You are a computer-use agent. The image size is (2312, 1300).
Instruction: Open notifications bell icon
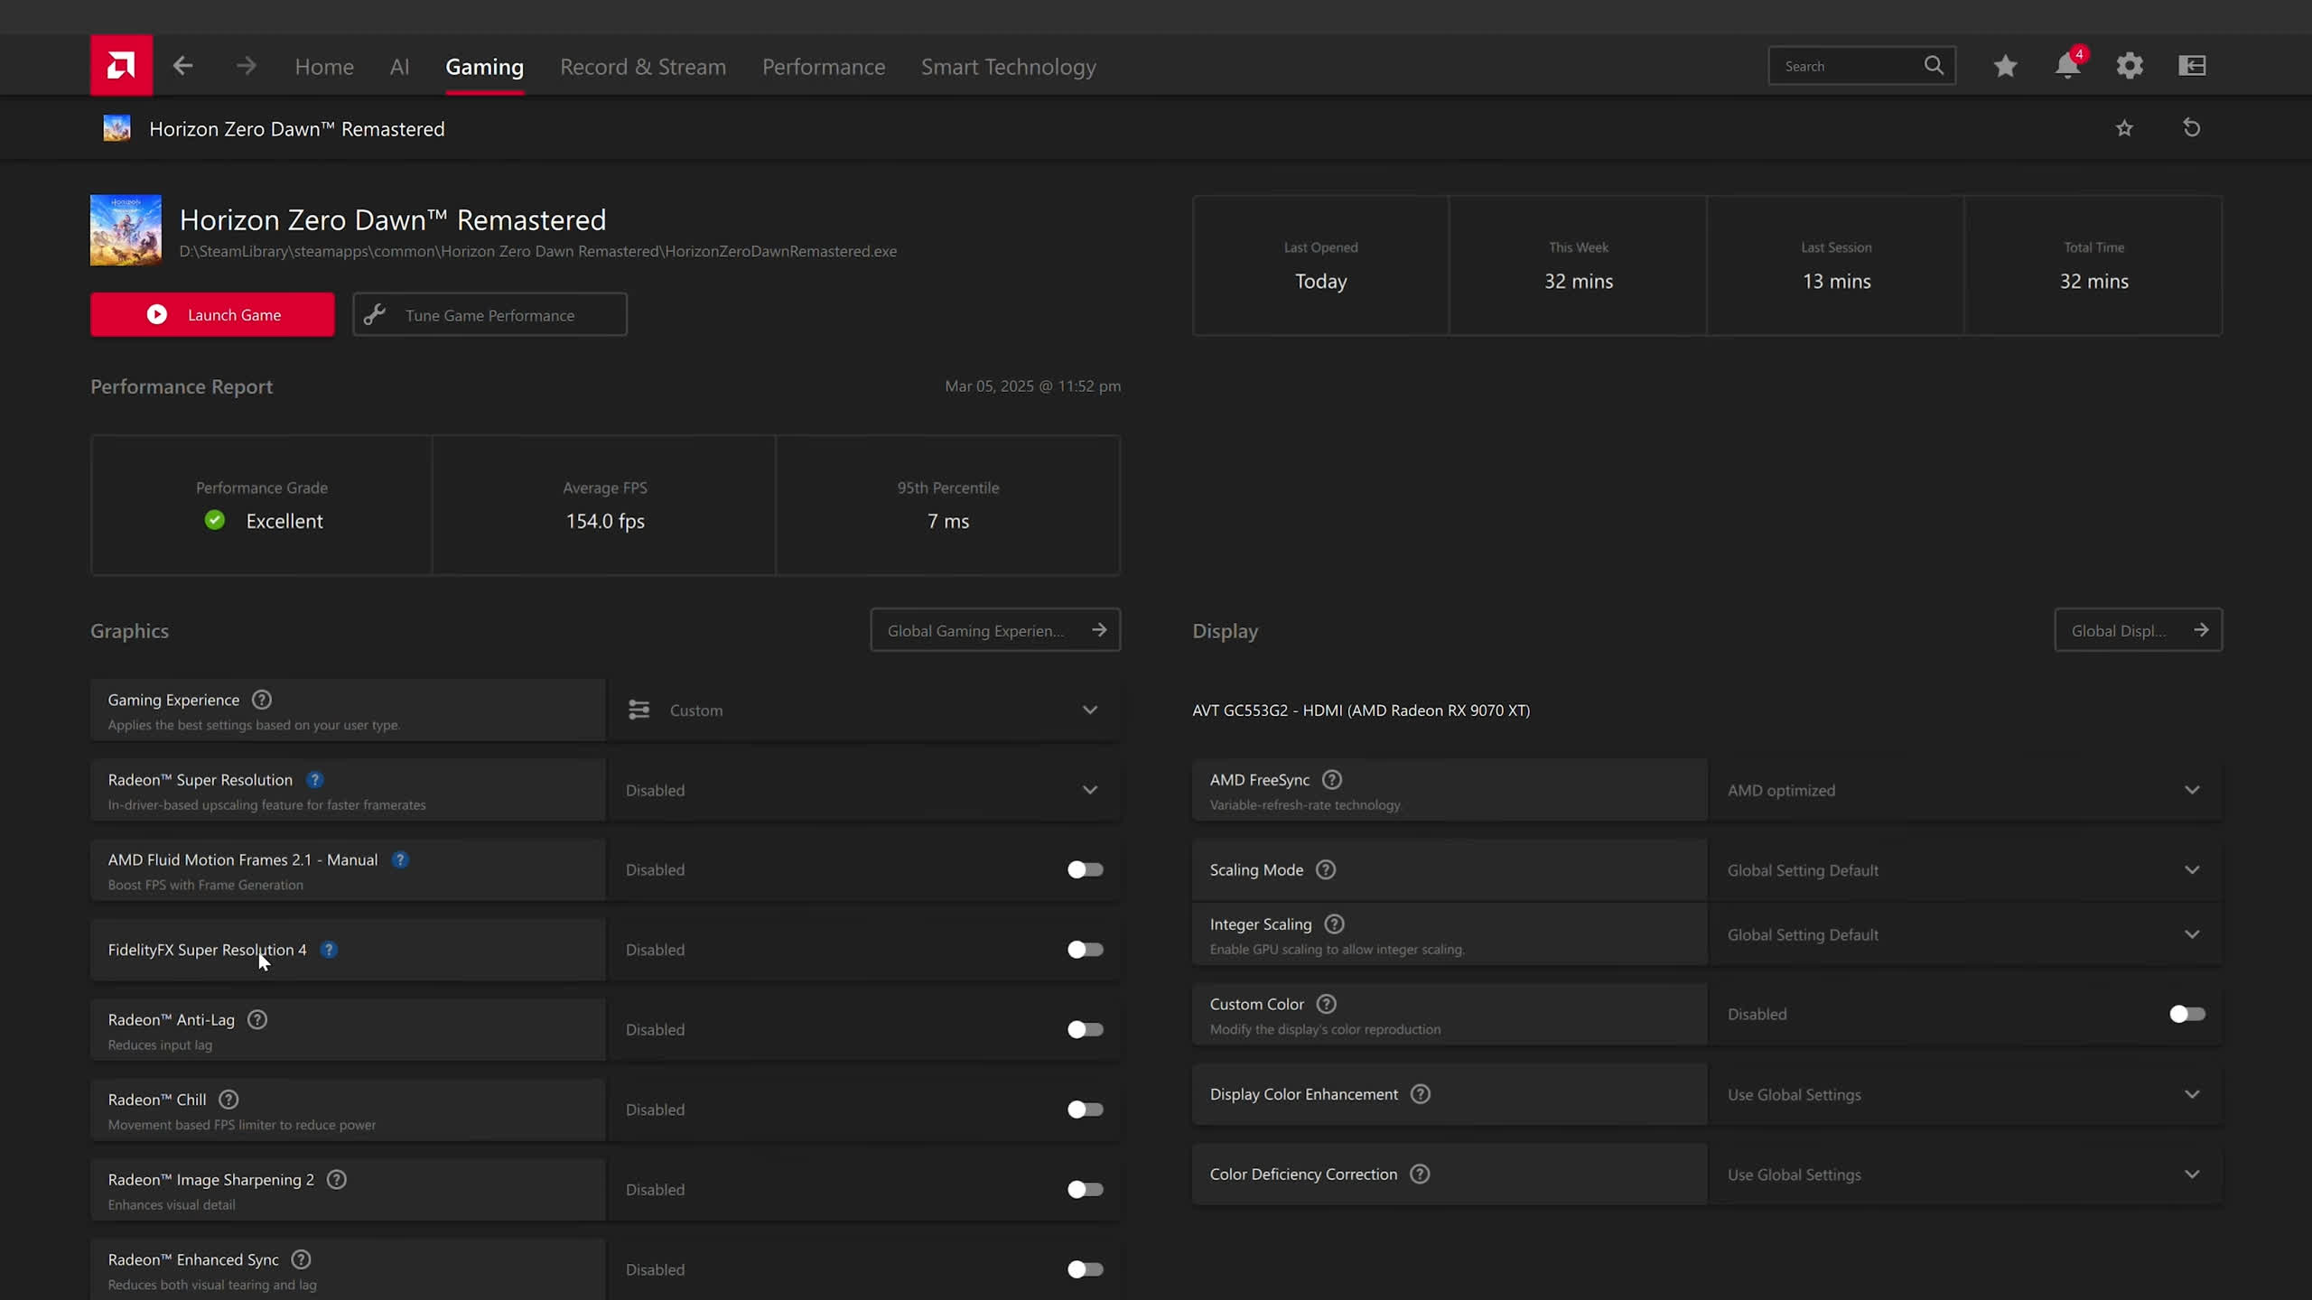click(x=2067, y=66)
